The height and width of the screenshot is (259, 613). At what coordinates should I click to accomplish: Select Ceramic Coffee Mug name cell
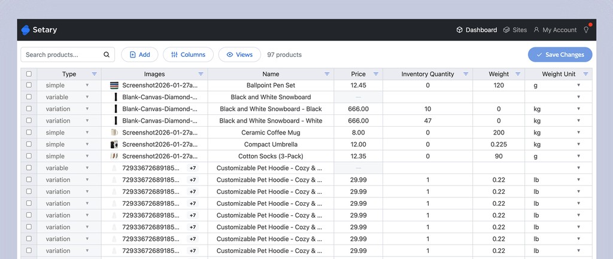[271, 132]
